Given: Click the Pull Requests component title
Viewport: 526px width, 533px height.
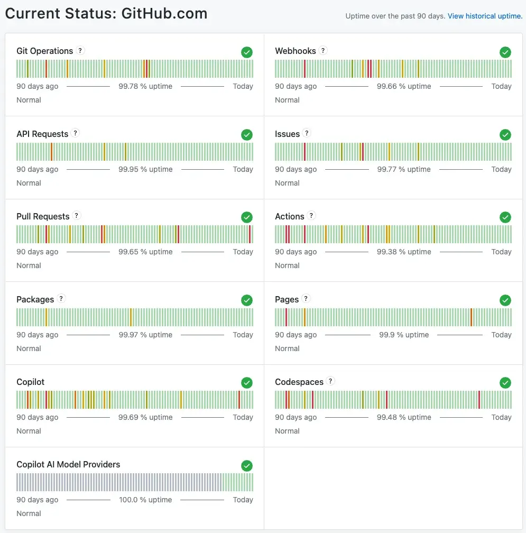Looking at the screenshot, I should [43, 217].
